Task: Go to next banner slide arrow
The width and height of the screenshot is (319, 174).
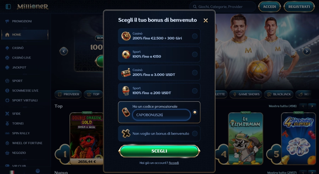Action: pos(307,51)
